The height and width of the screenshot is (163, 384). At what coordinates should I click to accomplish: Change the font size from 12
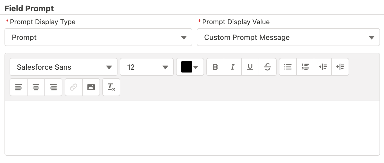tap(147, 67)
